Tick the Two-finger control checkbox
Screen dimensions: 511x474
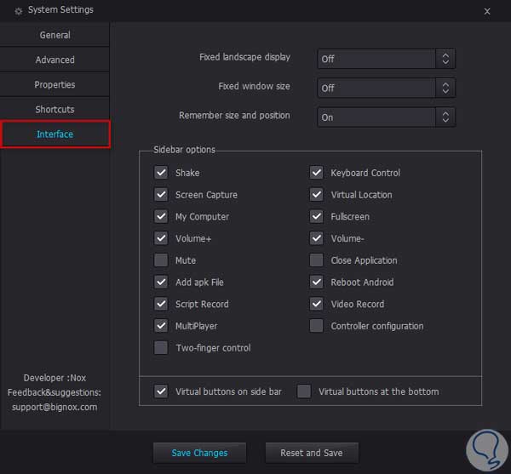coord(161,347)
